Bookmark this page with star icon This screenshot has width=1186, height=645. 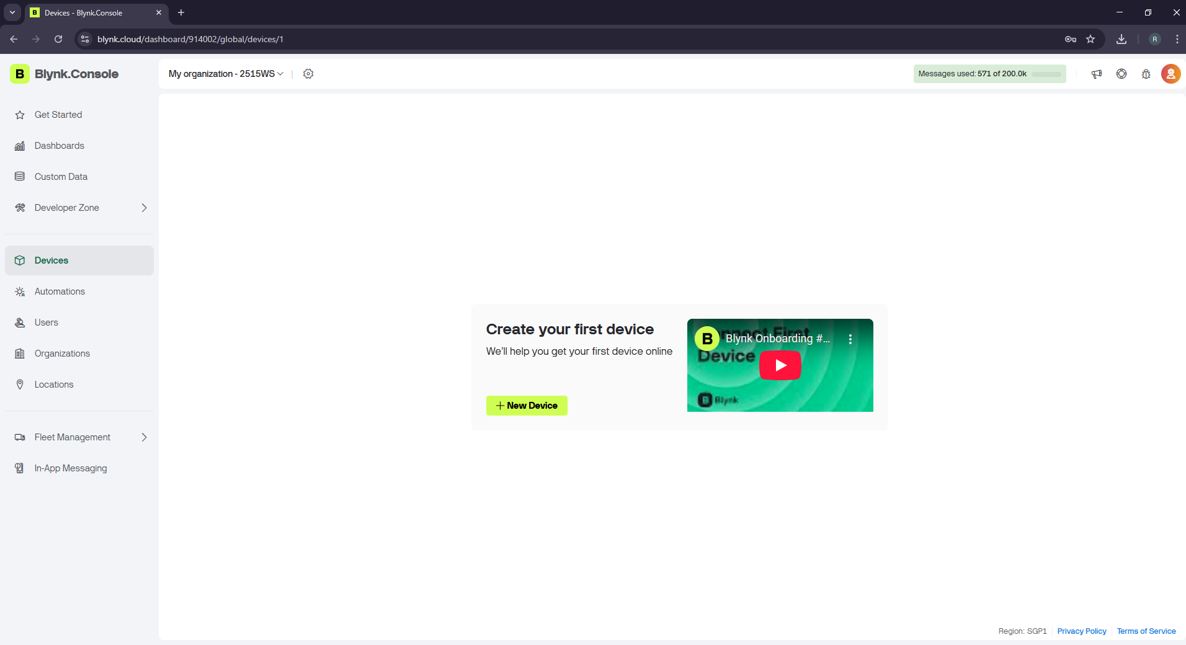(x=1090, y=39)
